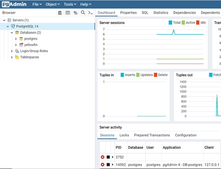
Task: Open the Tools menu
Action: [x=70, y=4]
